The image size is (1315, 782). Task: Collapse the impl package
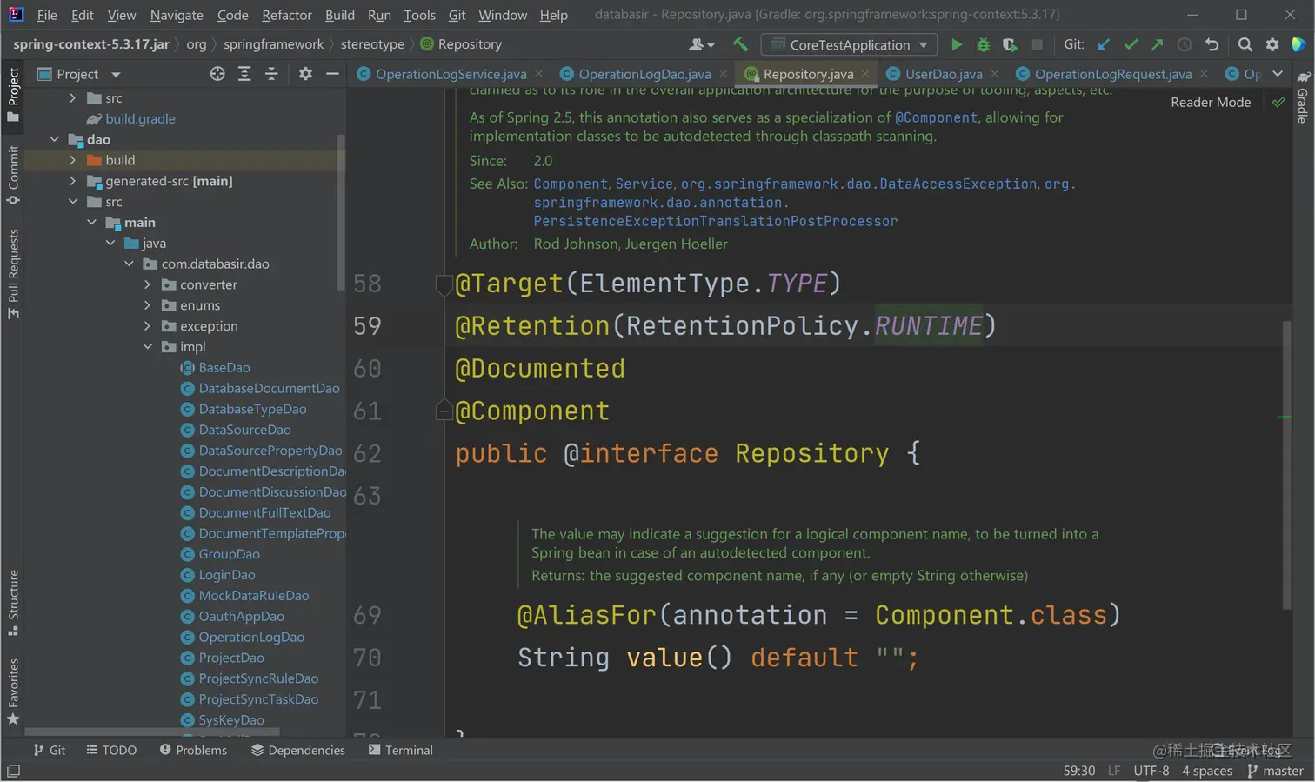(148, 347)
